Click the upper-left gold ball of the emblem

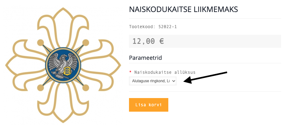[x=40, y=42]
